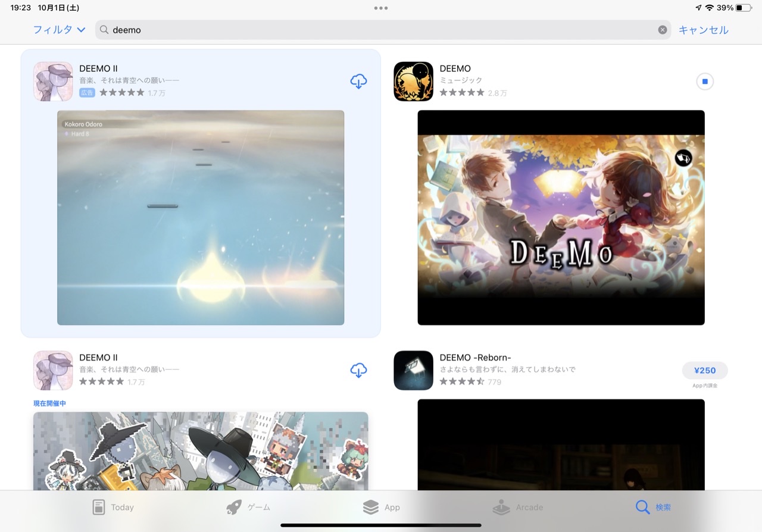Unmute the DEEMO preview video
Viewport: 762px width, 532px height.
click(683, 158)
